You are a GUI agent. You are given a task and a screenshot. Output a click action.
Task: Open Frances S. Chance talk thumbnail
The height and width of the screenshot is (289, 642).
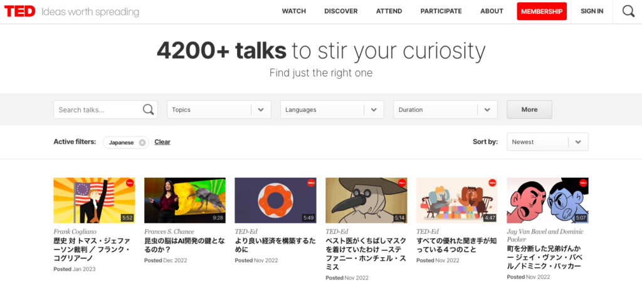coord(185,200)
